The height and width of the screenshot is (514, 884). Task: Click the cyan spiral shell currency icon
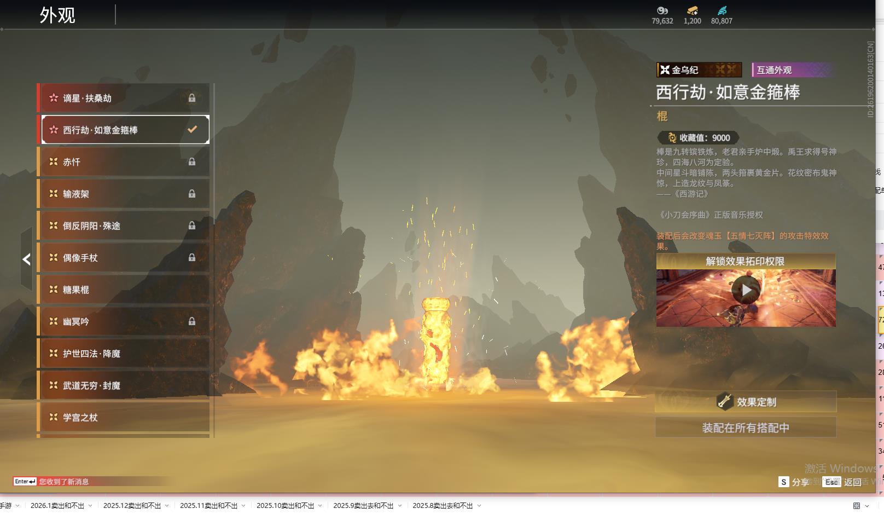point(722,10)
